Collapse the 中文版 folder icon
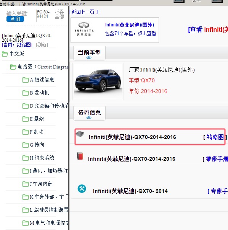The width and height of the screenshot is (228, 230). (x=5, y=54)
